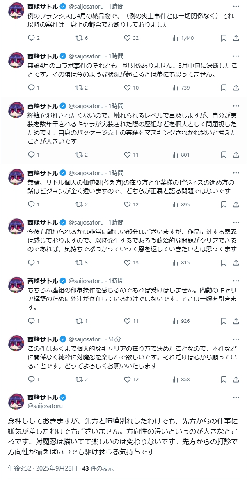Bookmark the tweet with 801 views

coord(224,155)
